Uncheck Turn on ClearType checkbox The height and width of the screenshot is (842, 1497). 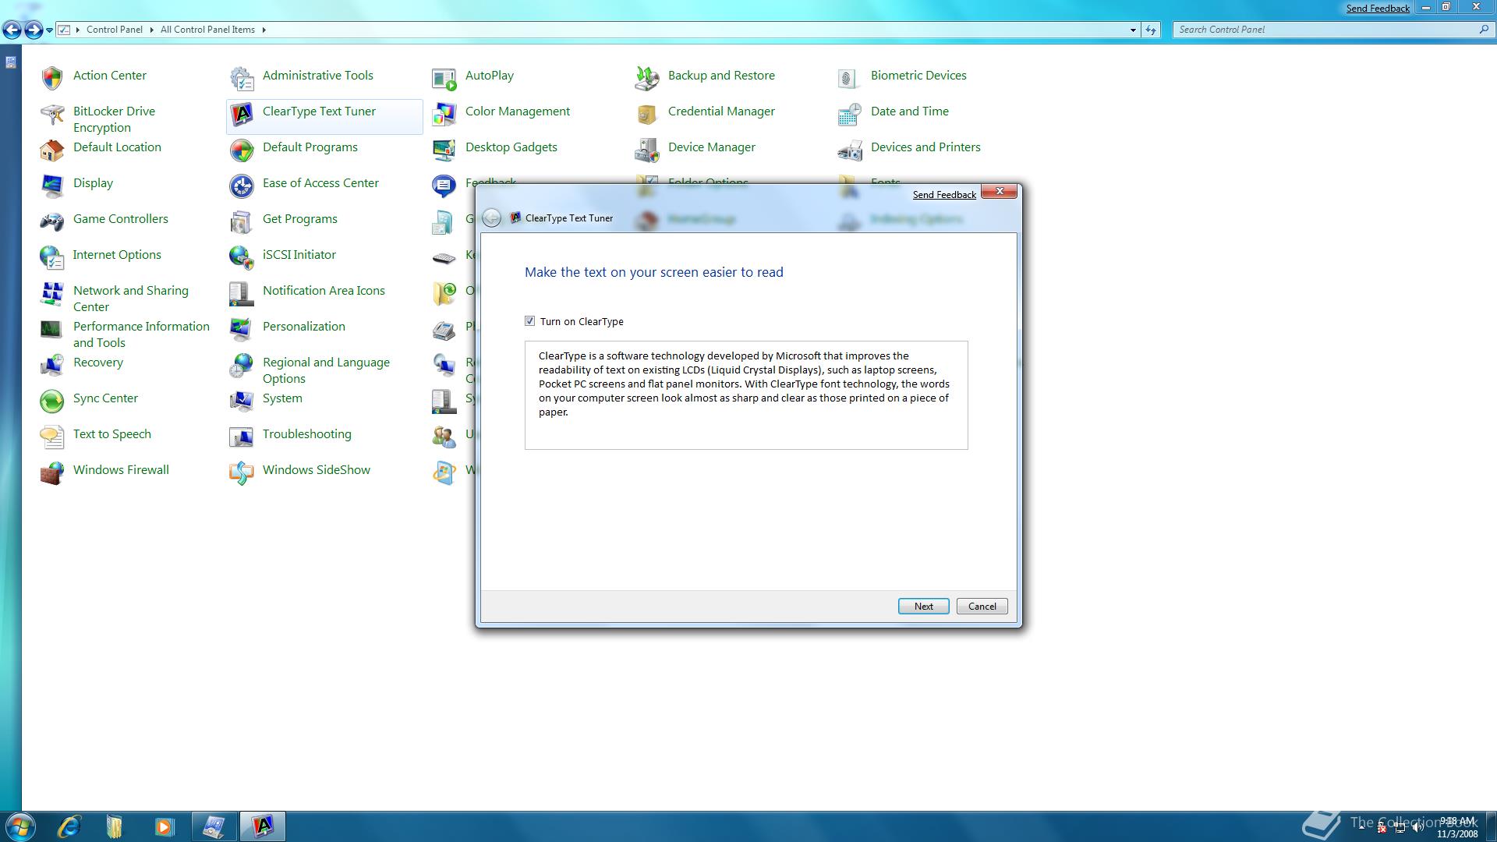[x=530, y=321]
